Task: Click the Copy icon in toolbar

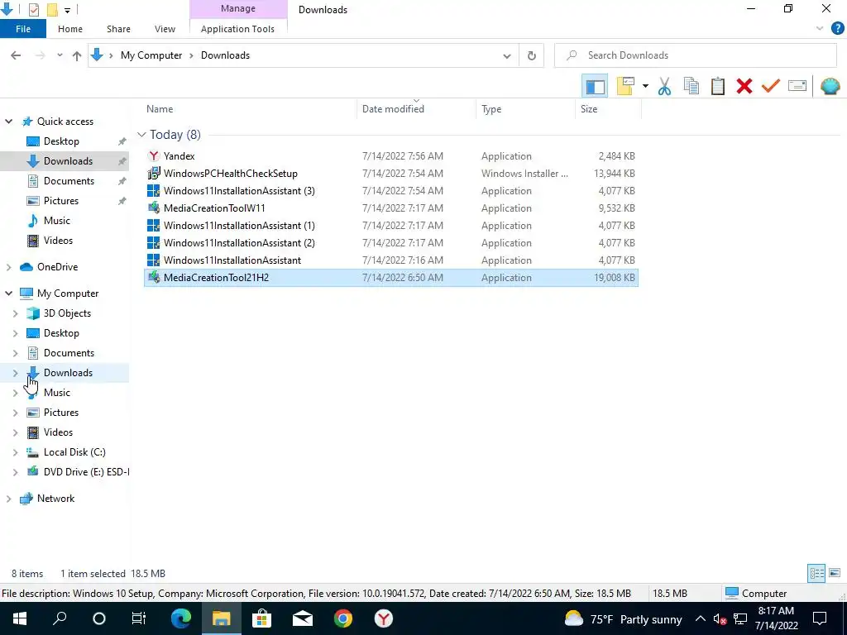Action: coord(691,86)
